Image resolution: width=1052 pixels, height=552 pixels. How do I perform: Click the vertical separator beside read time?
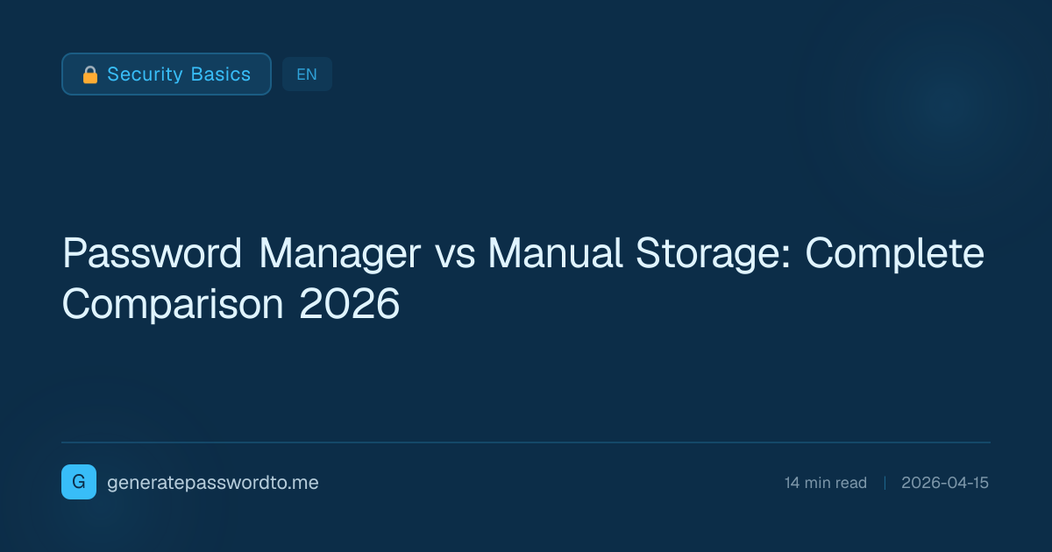885,483
